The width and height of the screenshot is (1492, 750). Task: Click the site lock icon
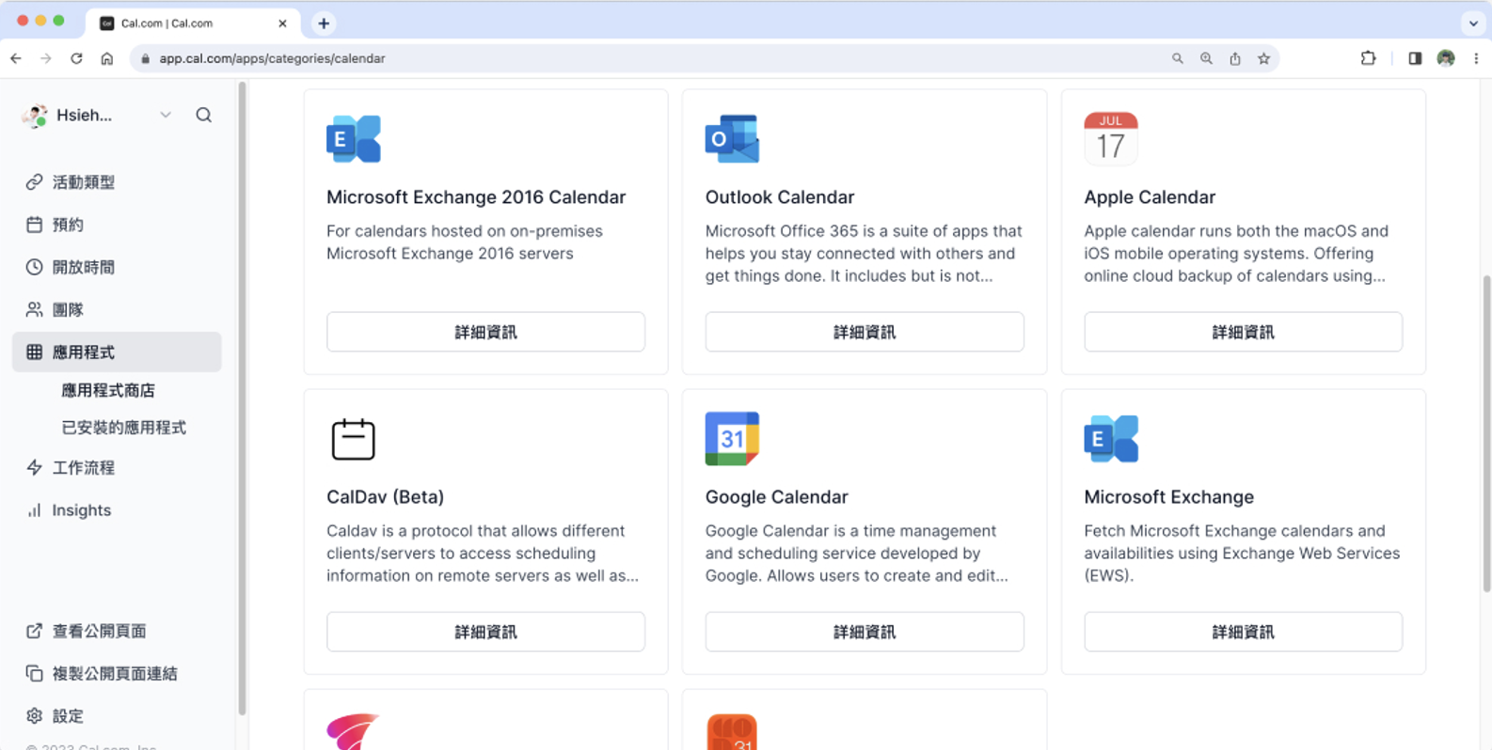[x=145, y=58]
